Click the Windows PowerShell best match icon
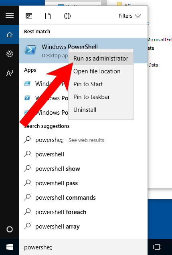This screenshot has width=172, height=255. pos(30,50)
